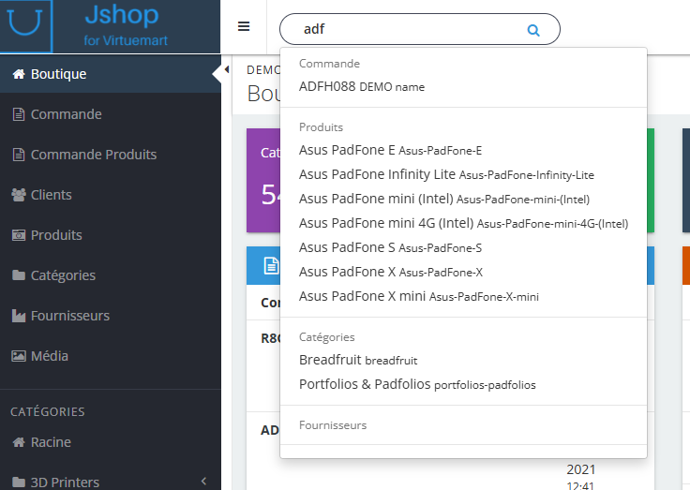The height and width of the screenshot is (490, 690).
Task: Select Portfolios & Padfolios category result
Action: (x=417, y=384)
